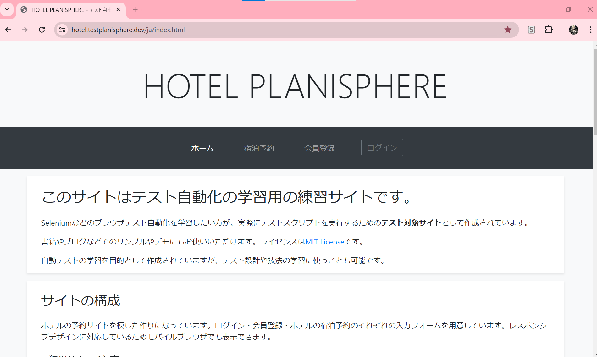Open Chrome three-dot menu

591,30
